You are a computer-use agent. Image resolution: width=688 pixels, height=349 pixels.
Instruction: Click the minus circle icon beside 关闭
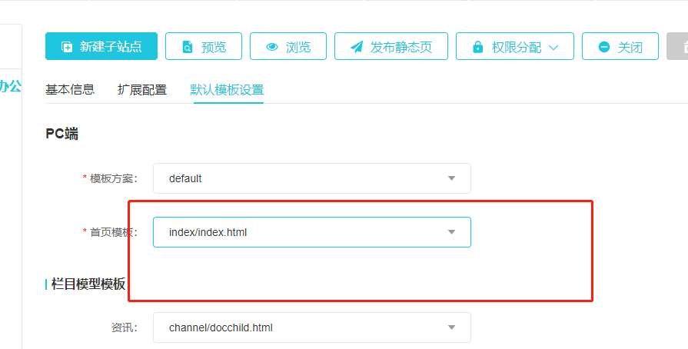point(604,47)
